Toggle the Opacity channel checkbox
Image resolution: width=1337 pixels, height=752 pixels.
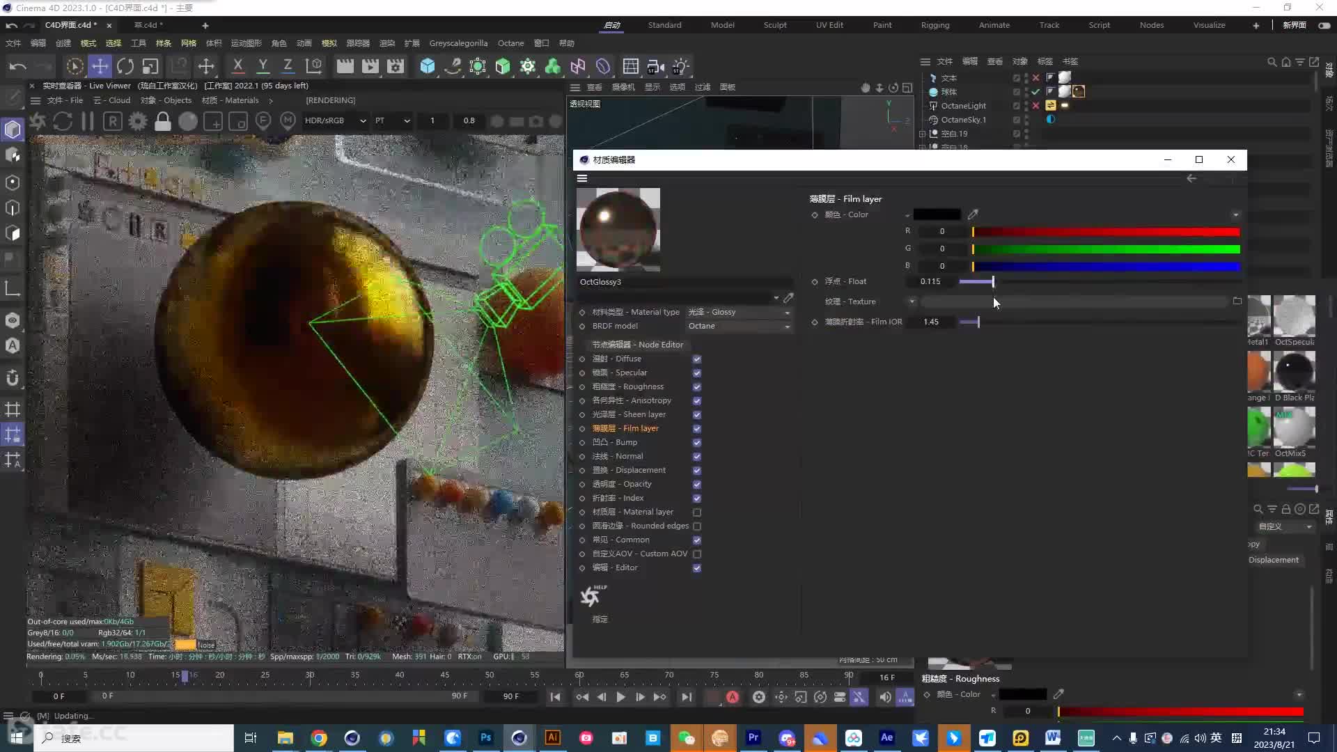[x=697, y=485]
